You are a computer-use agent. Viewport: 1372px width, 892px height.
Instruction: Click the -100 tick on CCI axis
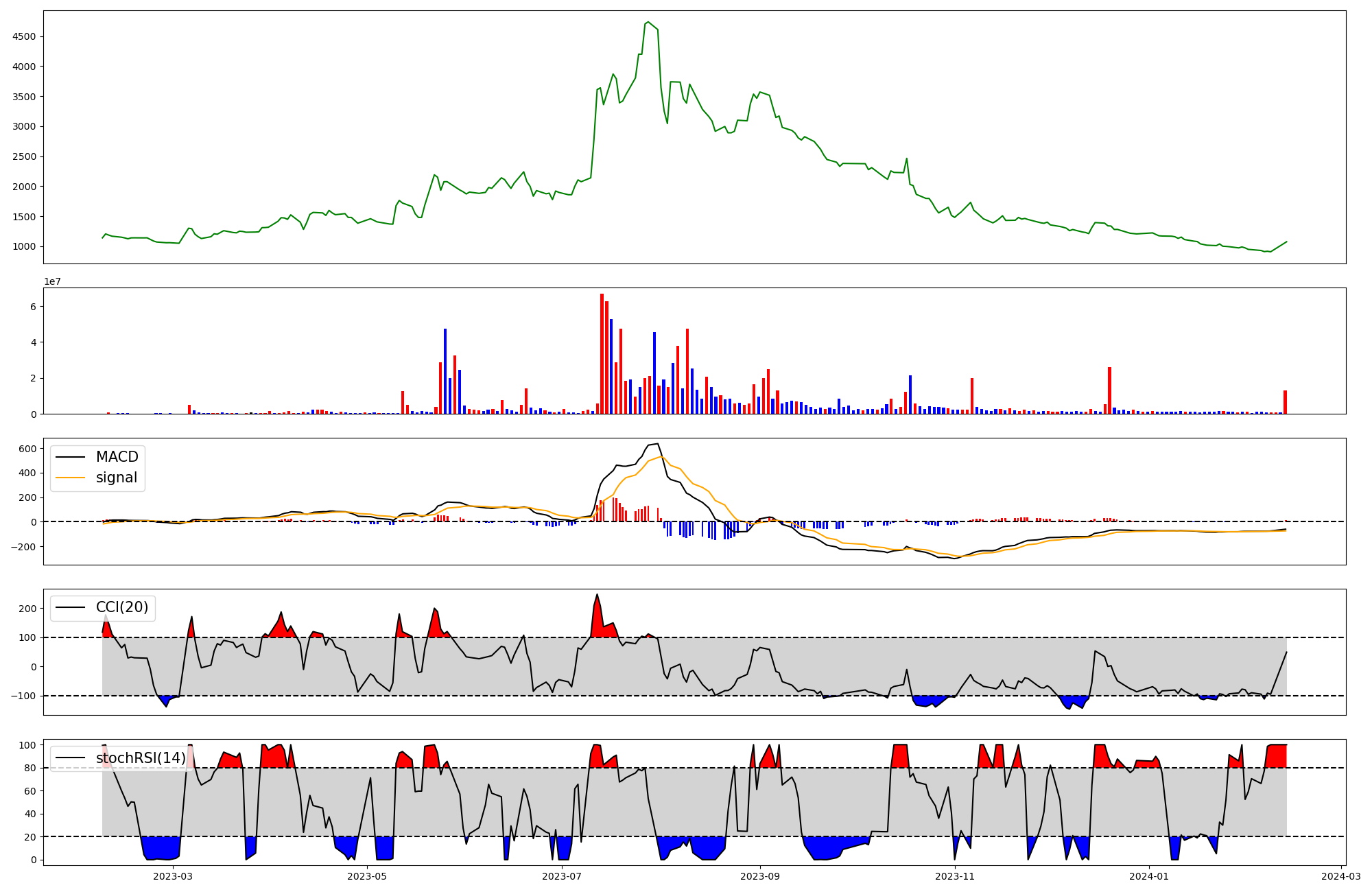pos(25,696)
